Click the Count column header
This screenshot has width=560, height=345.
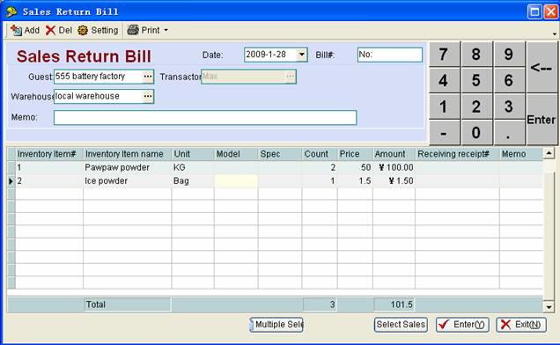click(x=320, y=154)
